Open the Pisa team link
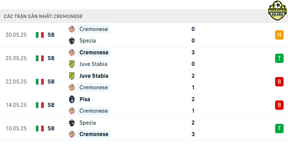 pos(85,99)
